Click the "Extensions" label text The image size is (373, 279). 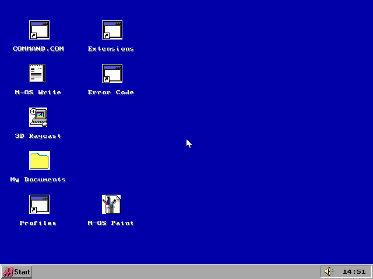[x=111, y=49]
